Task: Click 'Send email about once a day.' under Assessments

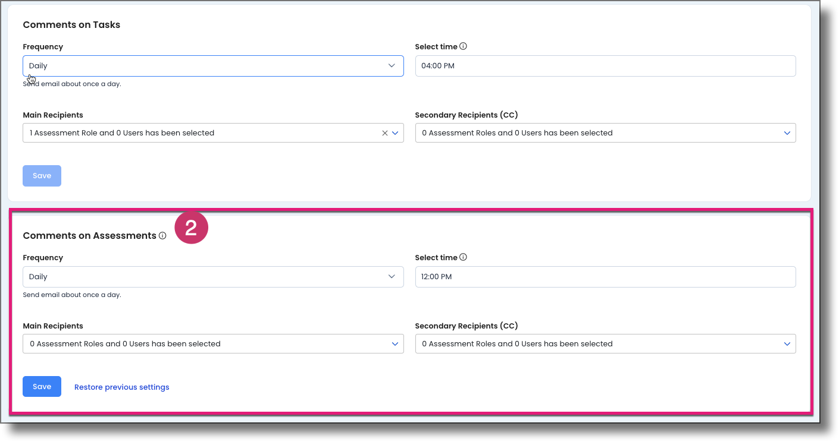Action: click(72, 295)
